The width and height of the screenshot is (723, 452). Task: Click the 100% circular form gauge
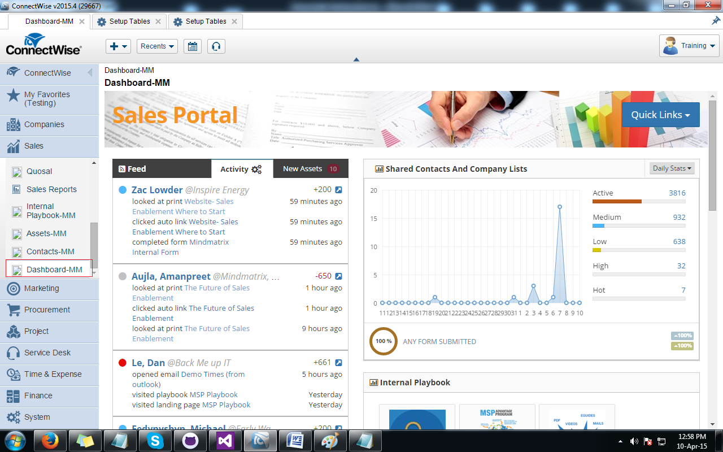(x=384, y=341)
